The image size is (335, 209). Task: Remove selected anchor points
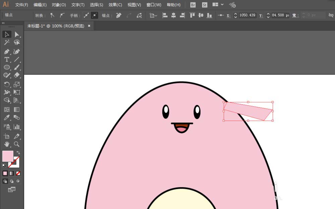119,15
